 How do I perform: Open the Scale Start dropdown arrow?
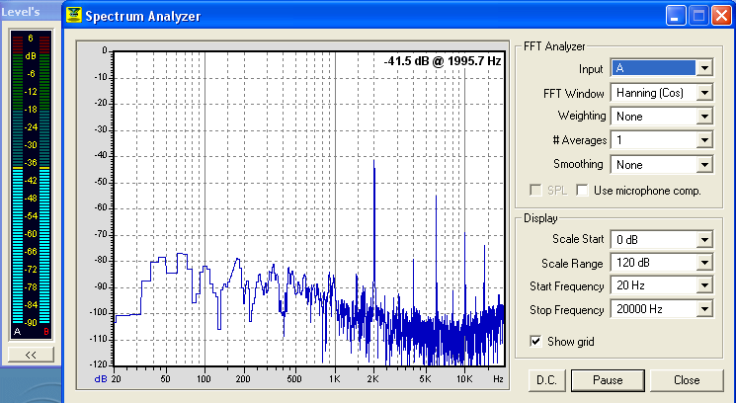(x=704, y=240)
